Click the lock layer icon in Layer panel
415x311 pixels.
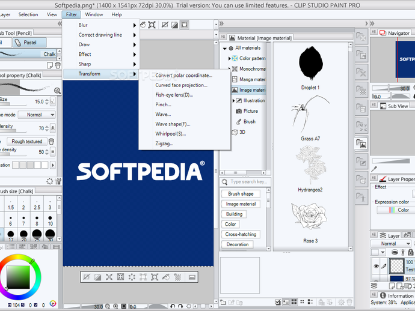(411, 252)
